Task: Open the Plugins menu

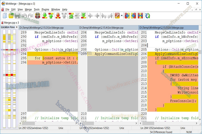Action: coord(45,9)
